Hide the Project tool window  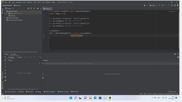[x=40, y=8]
